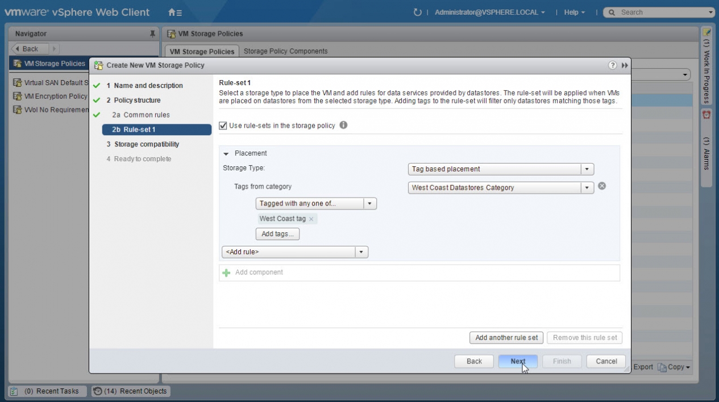Screen dimensions: 719x402
Task: Pin the Navigator panel
Action: coord(152,34)
